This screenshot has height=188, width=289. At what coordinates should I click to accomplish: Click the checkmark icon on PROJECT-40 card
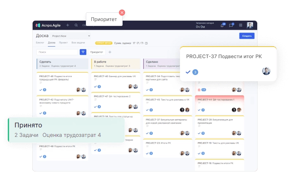click(95, 87)
